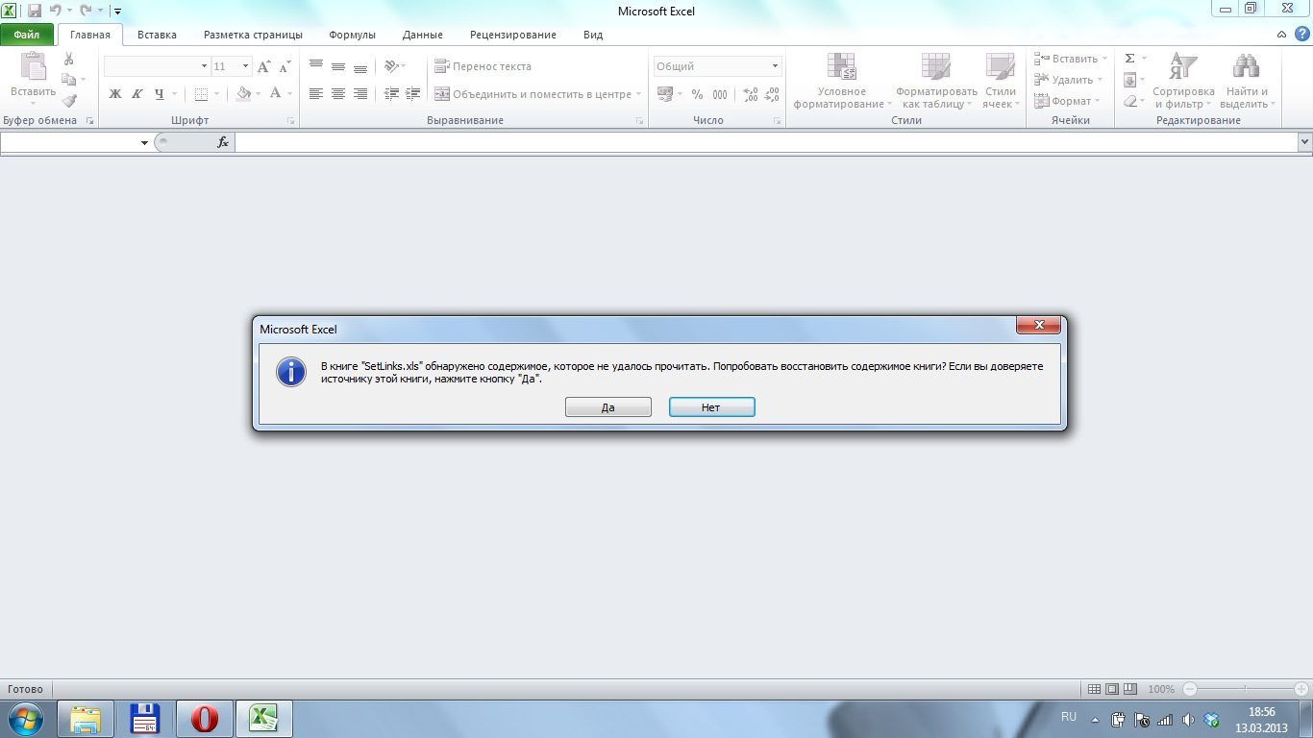
Task: Click the Save icon in quick access toolbar
Action: (x=35, y=11)
